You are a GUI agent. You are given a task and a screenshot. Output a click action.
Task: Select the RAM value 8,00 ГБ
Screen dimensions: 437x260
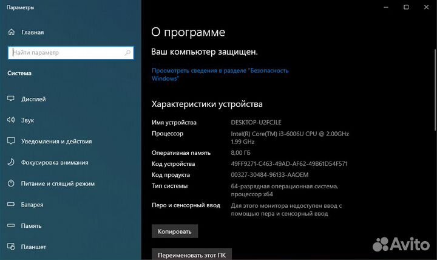[x=240, y=152]
